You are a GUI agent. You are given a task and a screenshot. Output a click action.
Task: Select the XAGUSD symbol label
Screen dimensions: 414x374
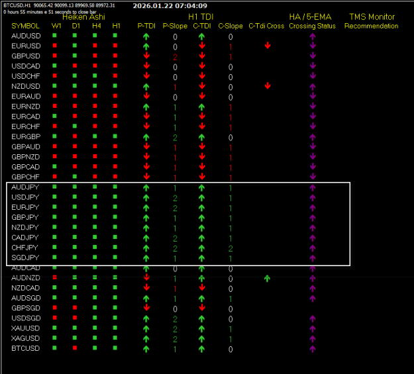pos(25,338)
